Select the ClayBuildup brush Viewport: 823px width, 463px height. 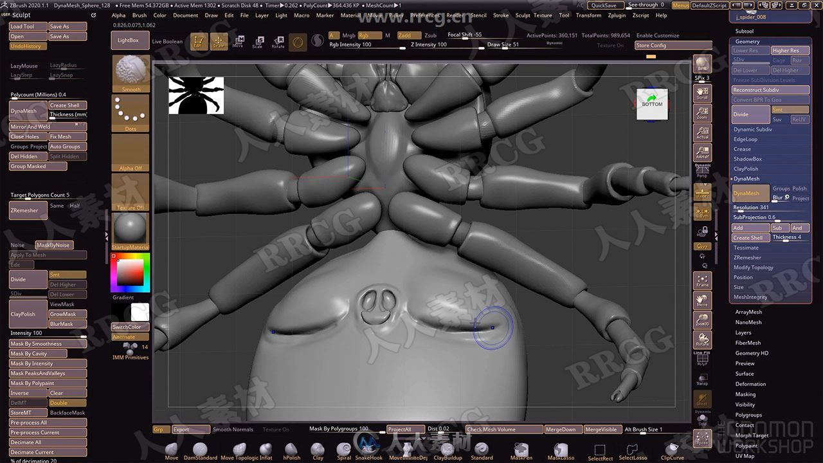tap(448, 451)
